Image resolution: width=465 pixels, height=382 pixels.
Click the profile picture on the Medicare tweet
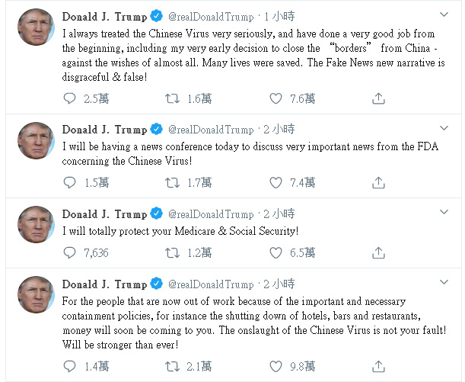point(34,226)
